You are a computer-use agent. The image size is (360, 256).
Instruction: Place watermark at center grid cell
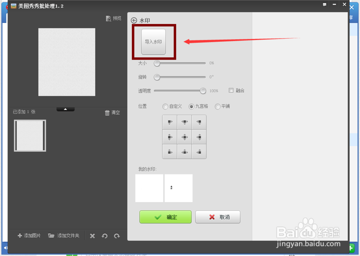click(184, 137)
